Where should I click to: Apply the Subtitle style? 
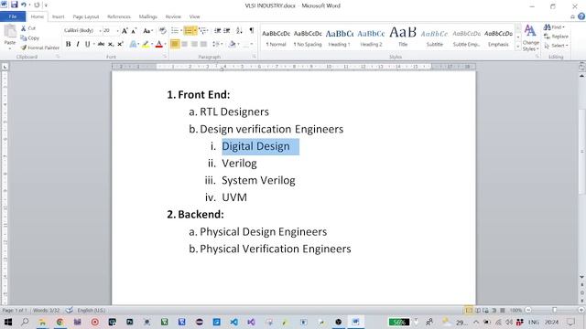(x=435, y=37)
